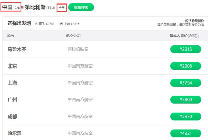
Task: Select the ¥2815 price for 乌鲁木齐
Action: [x=185, y=49]
